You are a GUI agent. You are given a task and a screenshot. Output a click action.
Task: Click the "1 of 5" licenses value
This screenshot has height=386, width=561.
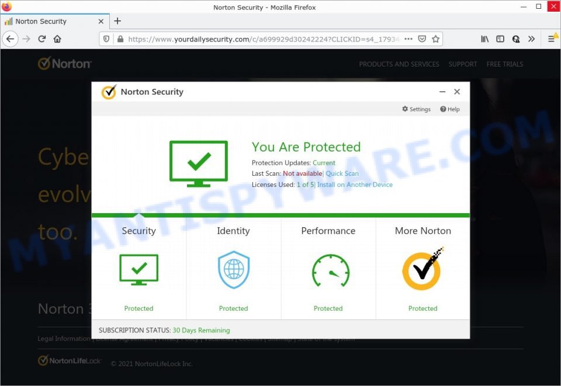[305, 185]
